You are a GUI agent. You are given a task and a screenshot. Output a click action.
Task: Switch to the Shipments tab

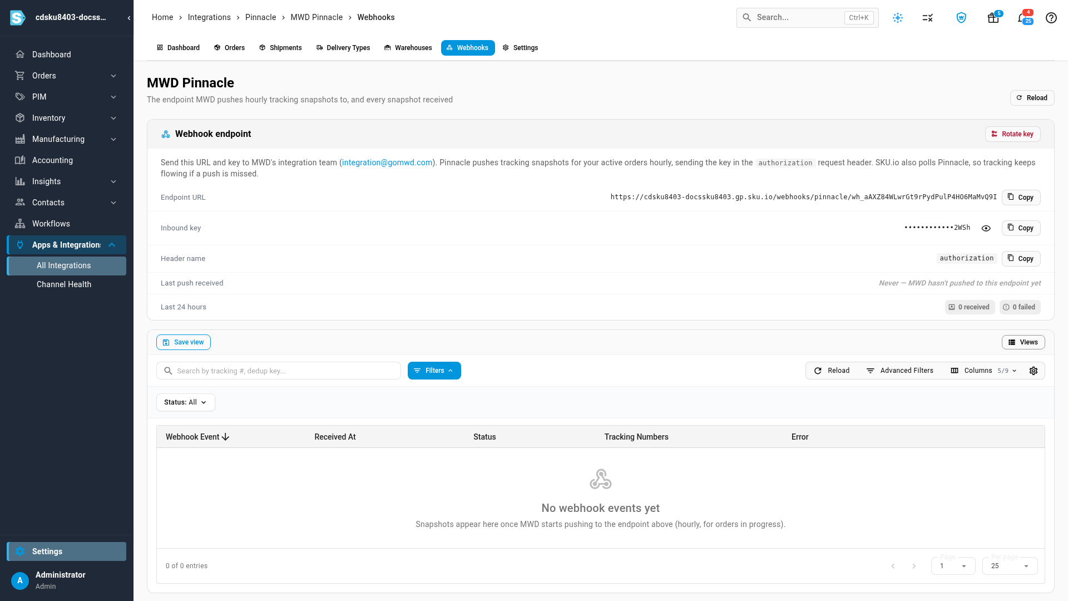pyautogui.click(x=280, y=48)
